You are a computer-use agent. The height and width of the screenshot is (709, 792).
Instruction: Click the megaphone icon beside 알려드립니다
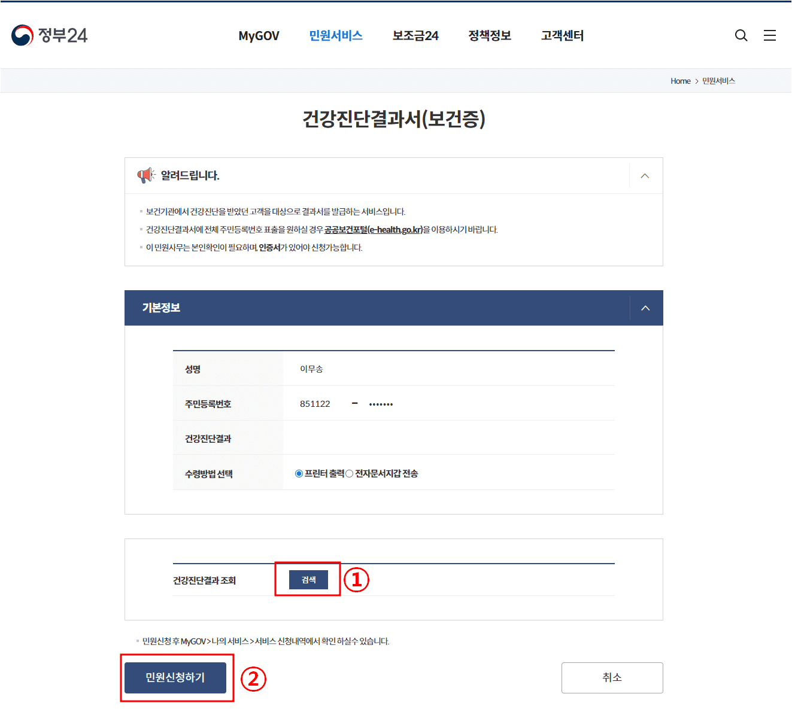pyautogui.click(x=145, y=175)
